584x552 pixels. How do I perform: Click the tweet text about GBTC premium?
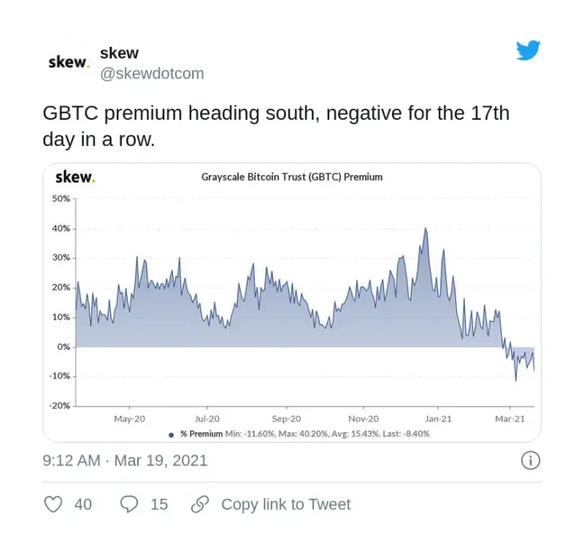276,125
